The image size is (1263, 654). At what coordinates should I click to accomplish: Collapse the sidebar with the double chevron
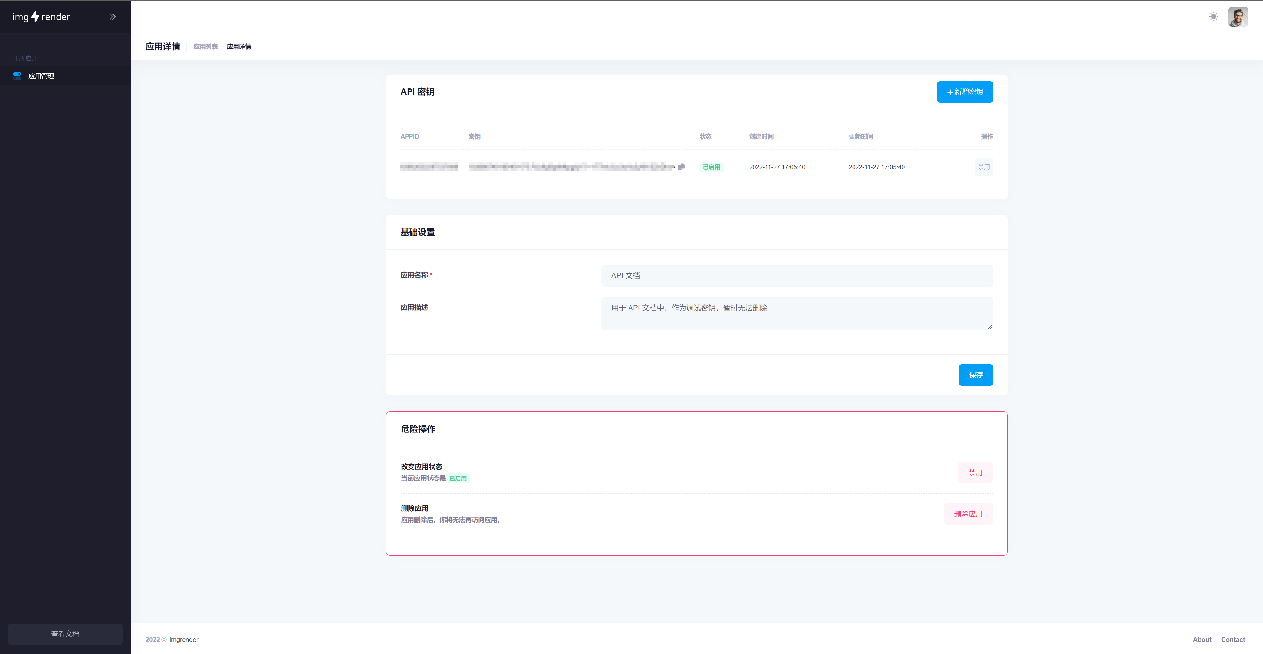tap(113, 16)
